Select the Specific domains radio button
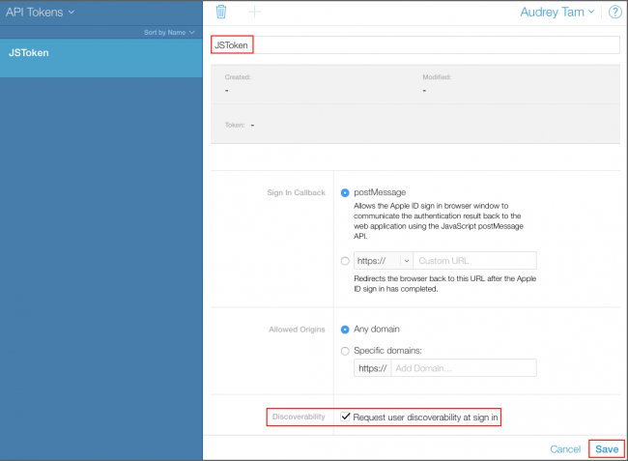This screenshot has width=628, height=461. tap(345, 351)
